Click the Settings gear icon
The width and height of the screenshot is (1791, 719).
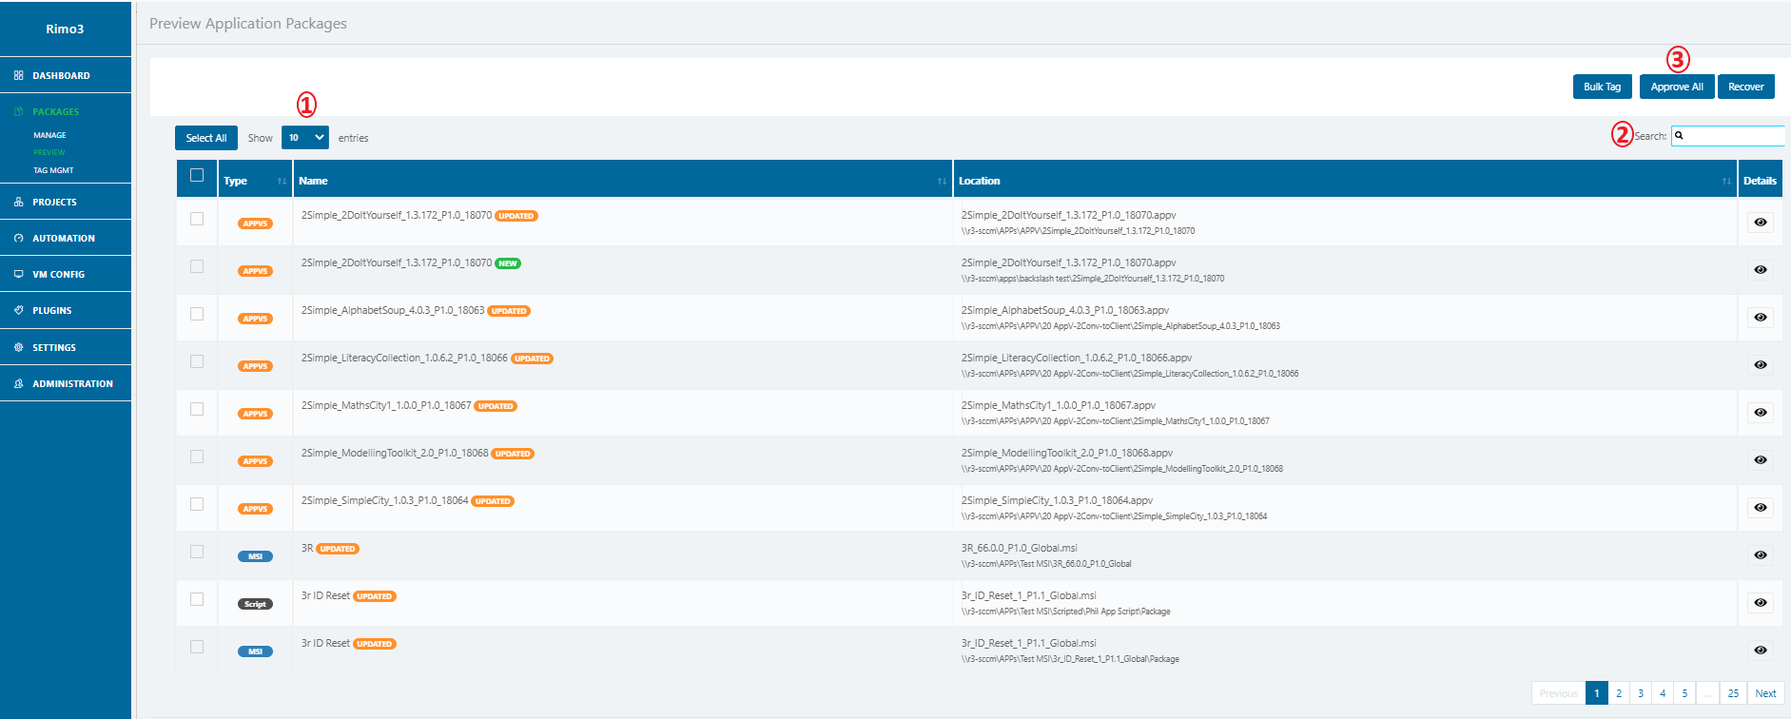tap(19, 347)
